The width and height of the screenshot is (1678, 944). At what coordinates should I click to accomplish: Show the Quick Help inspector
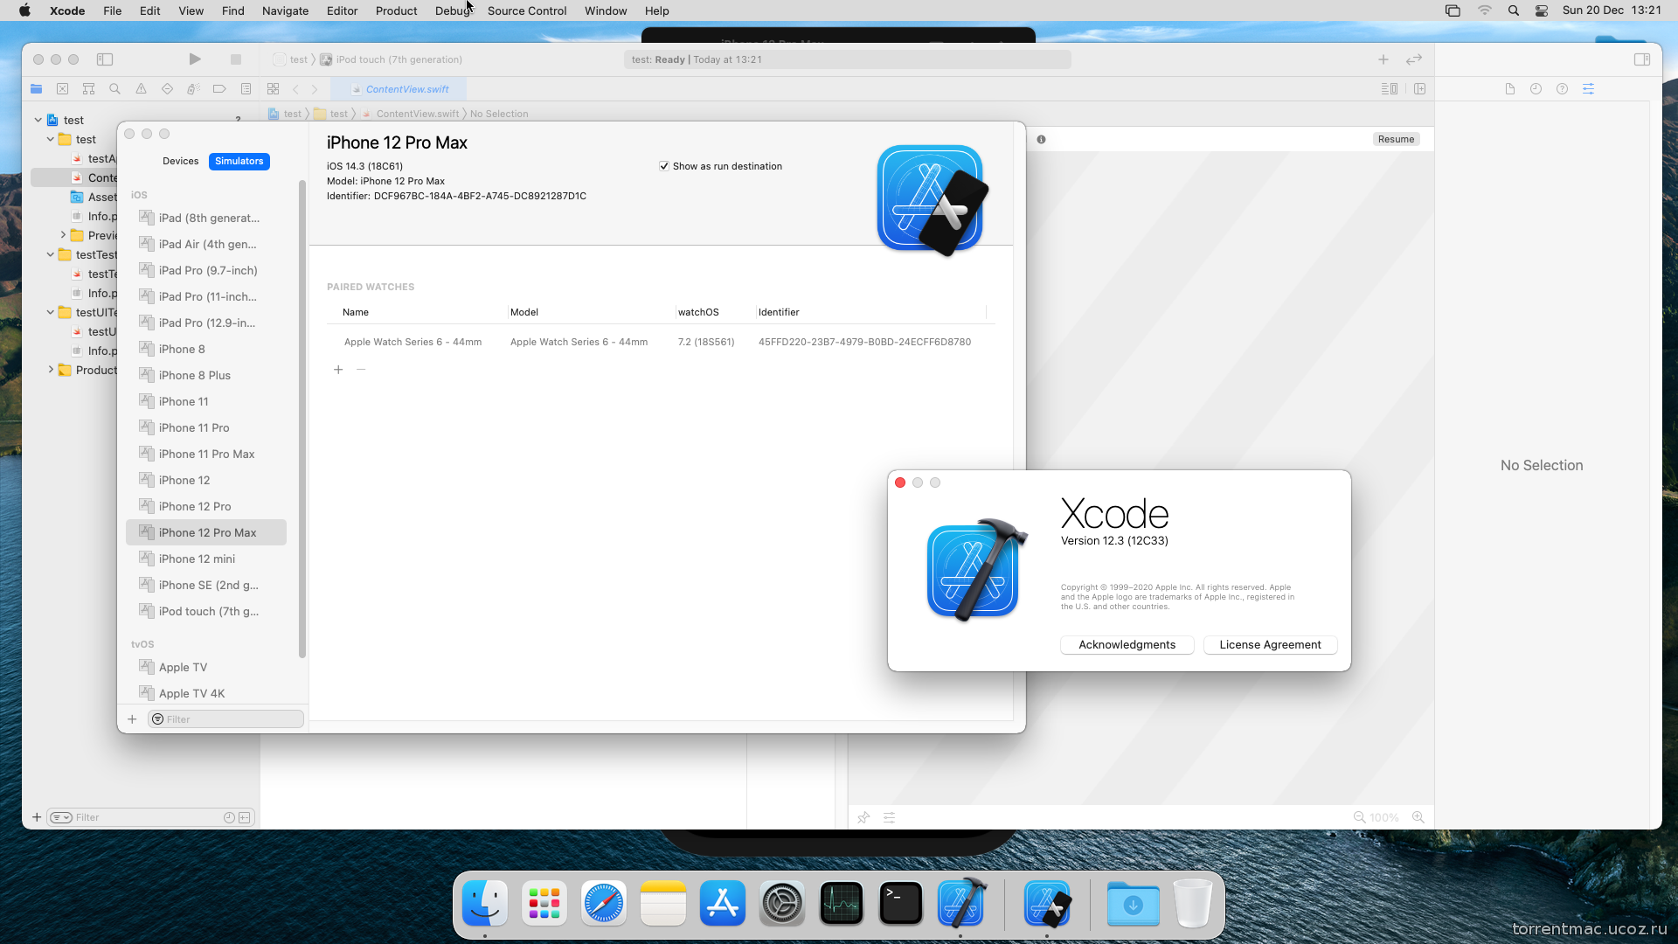click(1562, 89)
